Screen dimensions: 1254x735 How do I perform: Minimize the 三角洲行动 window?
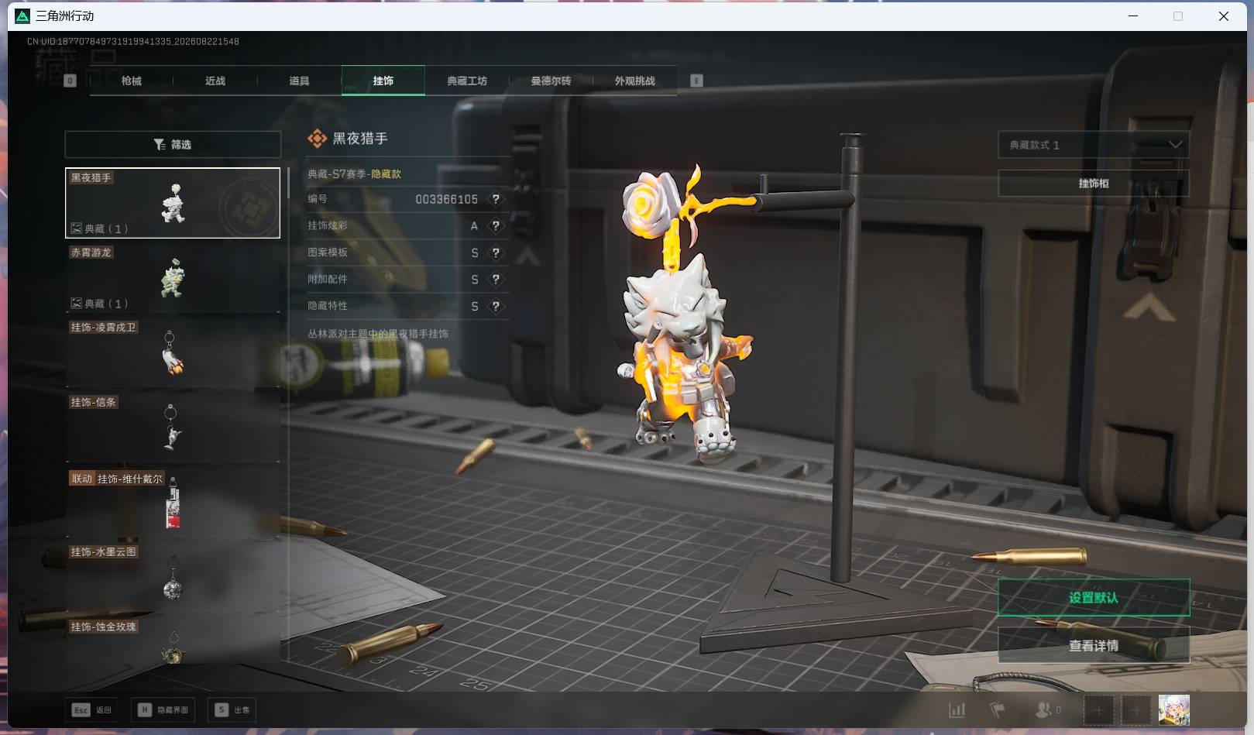(x=1133, y=15)
